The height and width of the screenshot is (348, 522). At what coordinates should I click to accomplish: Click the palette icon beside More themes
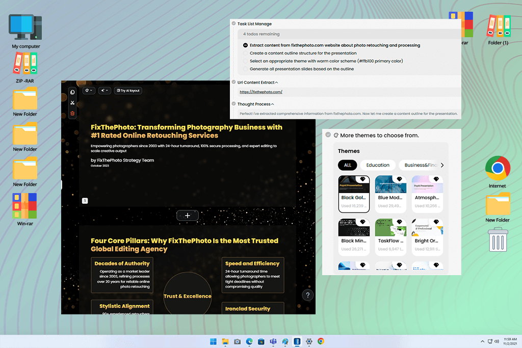click(336, 136)
